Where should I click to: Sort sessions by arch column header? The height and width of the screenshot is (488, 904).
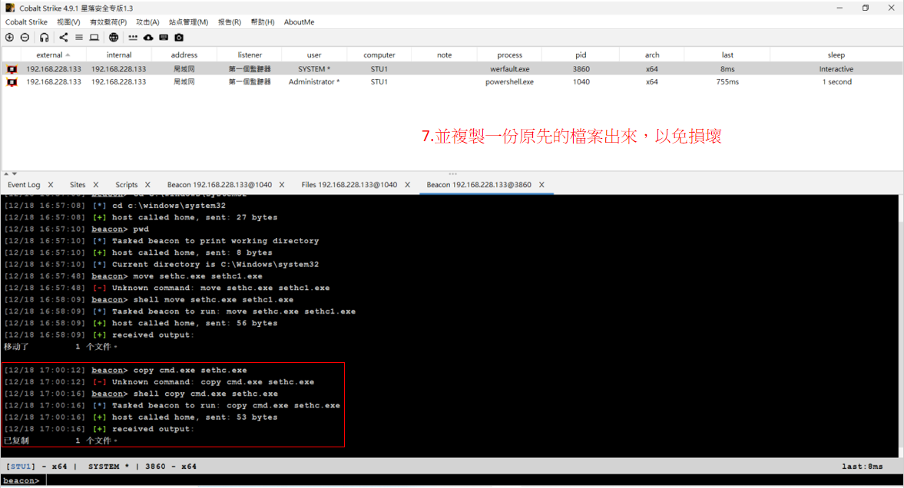(652, 55)
